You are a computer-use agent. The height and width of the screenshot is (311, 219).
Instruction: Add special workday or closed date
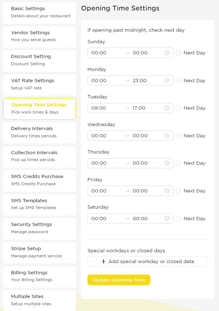tap(147, 261)
